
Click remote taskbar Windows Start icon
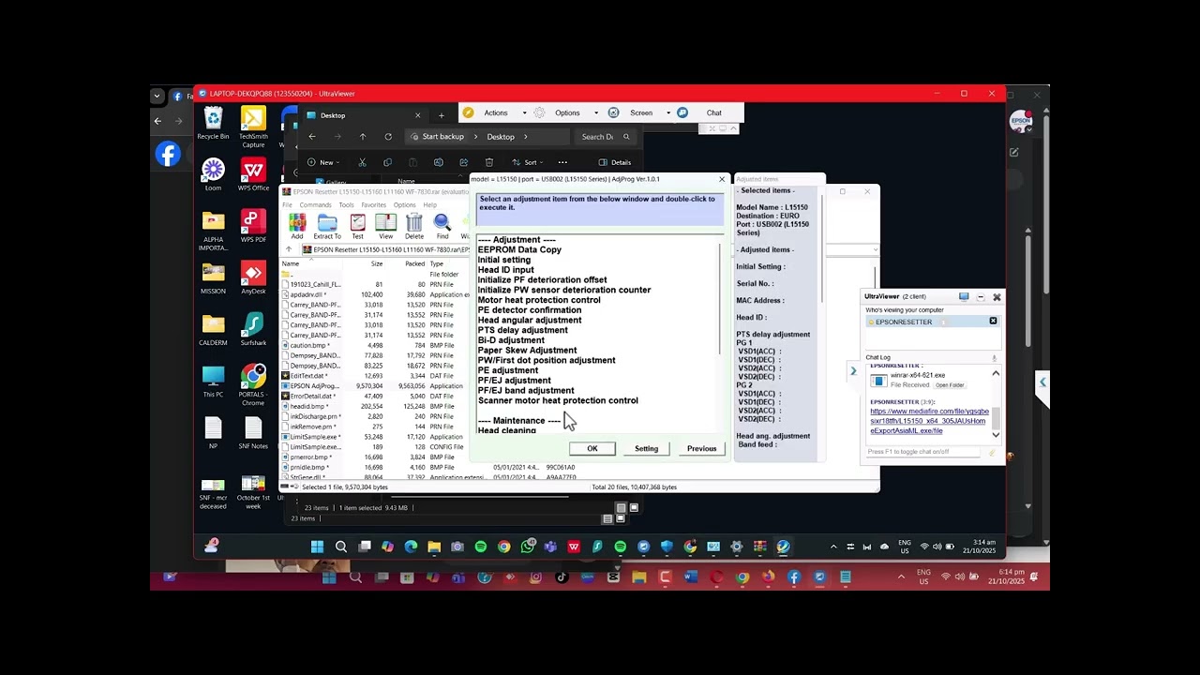click(317, 547)
